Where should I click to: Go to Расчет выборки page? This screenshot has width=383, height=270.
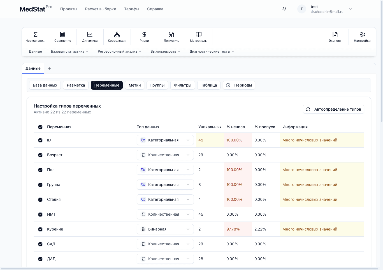point(101,9)
